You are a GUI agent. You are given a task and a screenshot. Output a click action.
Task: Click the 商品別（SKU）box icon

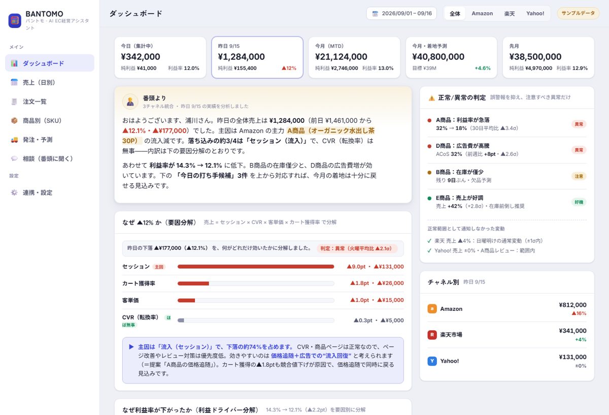14,120
